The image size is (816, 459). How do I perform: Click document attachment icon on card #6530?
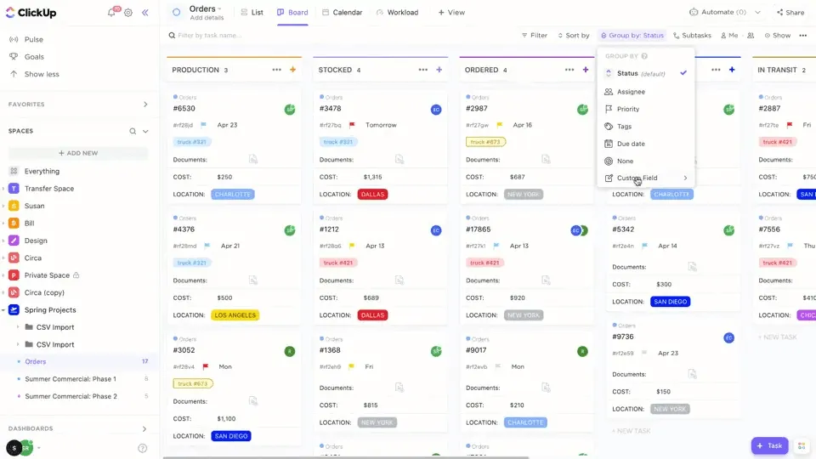pyautogui.click(x=253, y=159)
